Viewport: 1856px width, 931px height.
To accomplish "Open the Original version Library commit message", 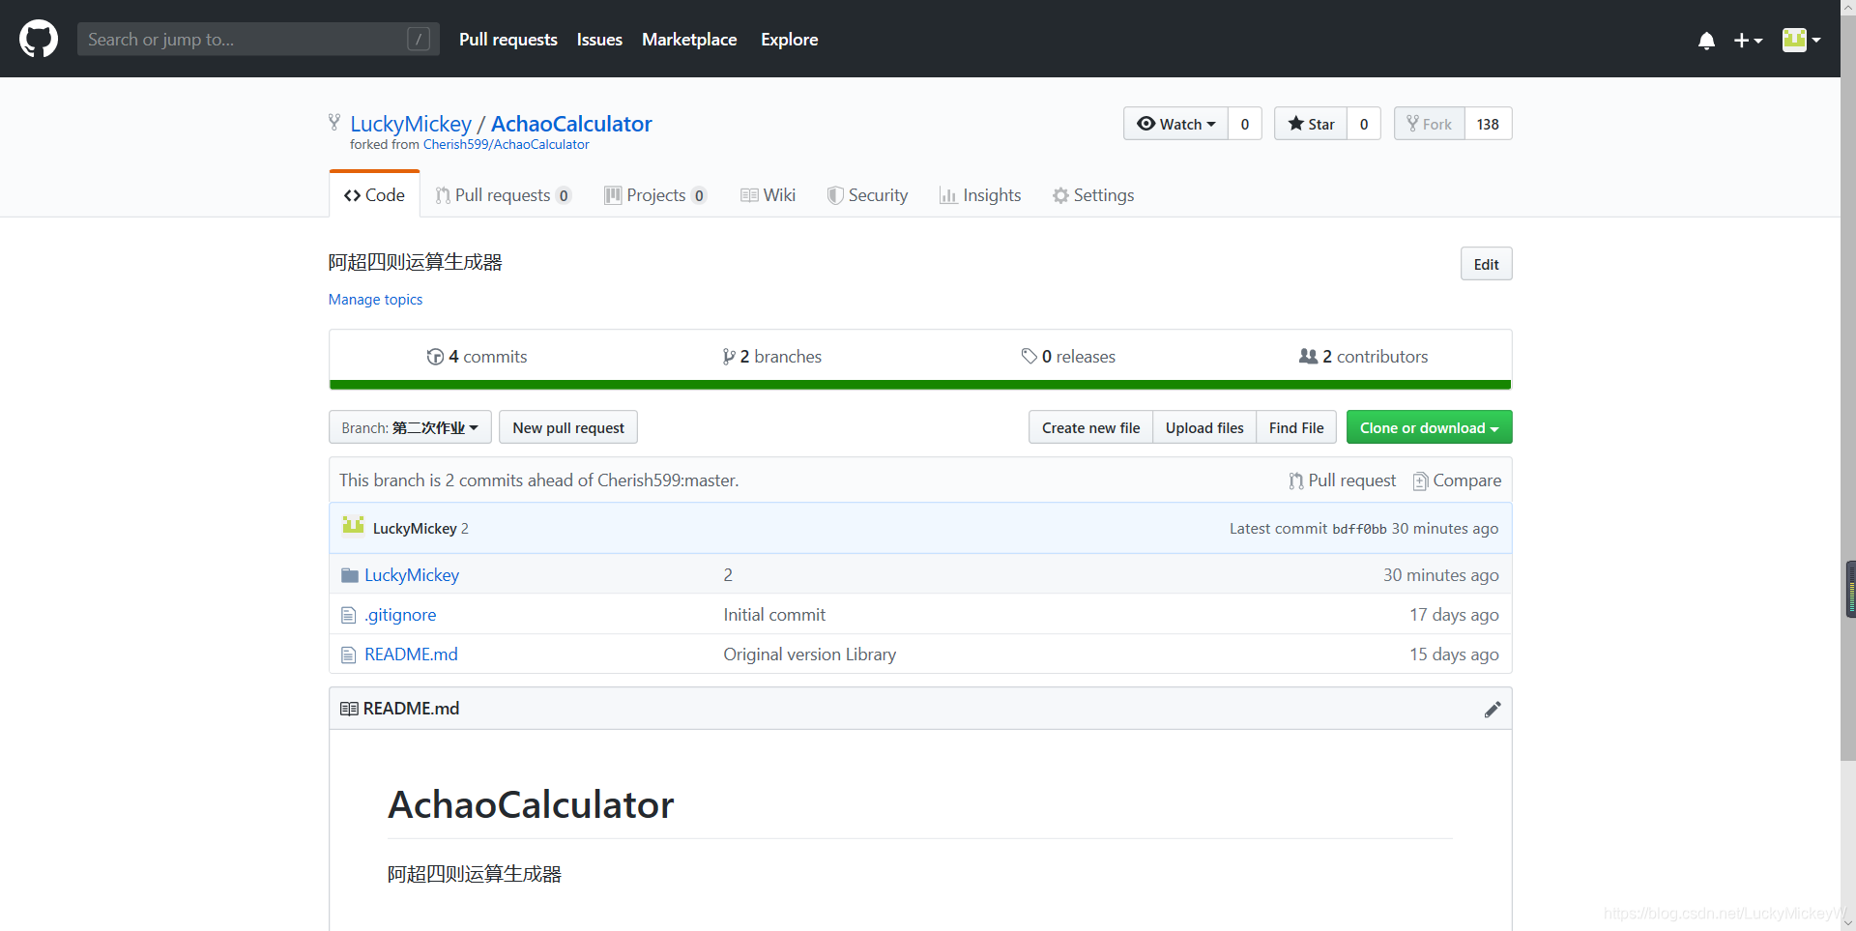I will tap(810, 655).
